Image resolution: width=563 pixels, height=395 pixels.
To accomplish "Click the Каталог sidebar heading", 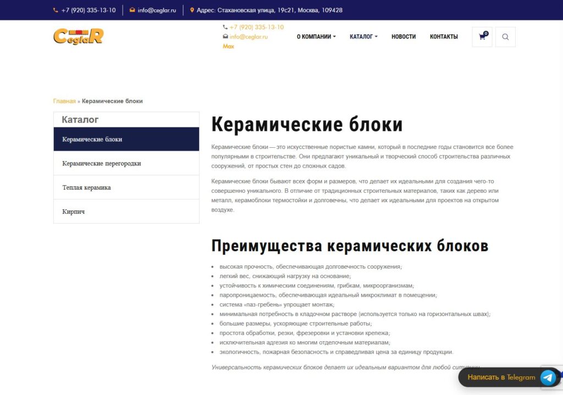I will coord(80,119).
